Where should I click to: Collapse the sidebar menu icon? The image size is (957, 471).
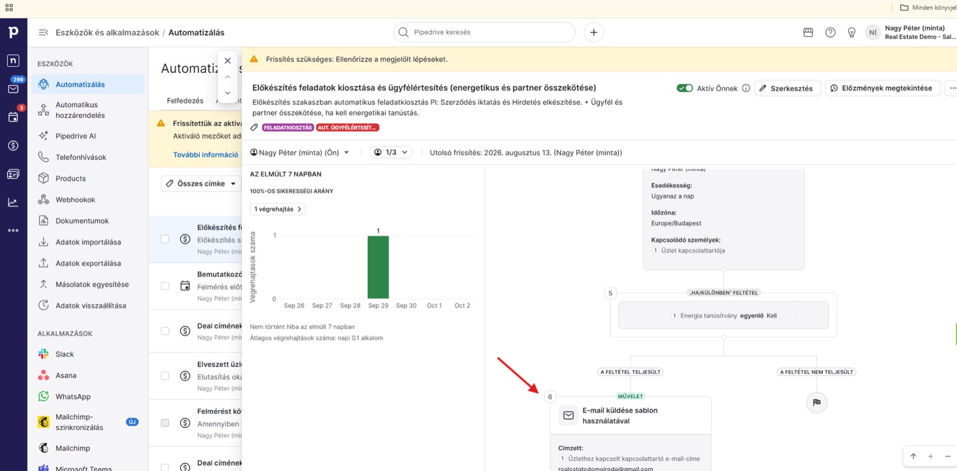coord(43,32)
